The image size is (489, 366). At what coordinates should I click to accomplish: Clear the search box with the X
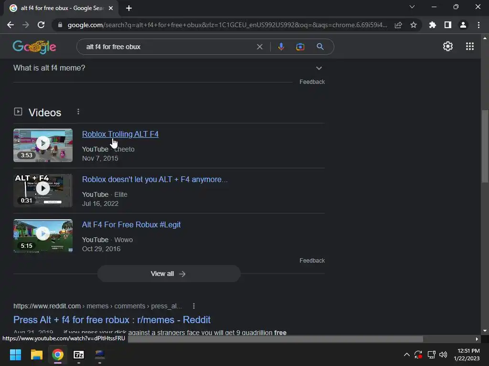[x=259, y=47]
